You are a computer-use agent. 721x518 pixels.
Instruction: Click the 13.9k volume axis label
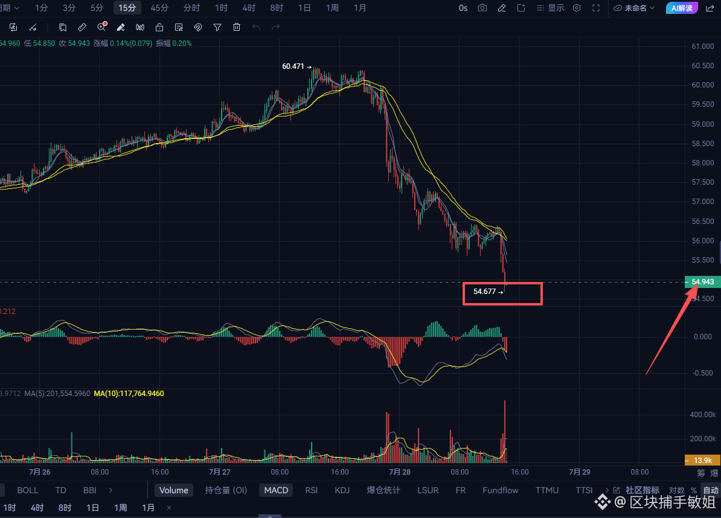click(703, 460)
